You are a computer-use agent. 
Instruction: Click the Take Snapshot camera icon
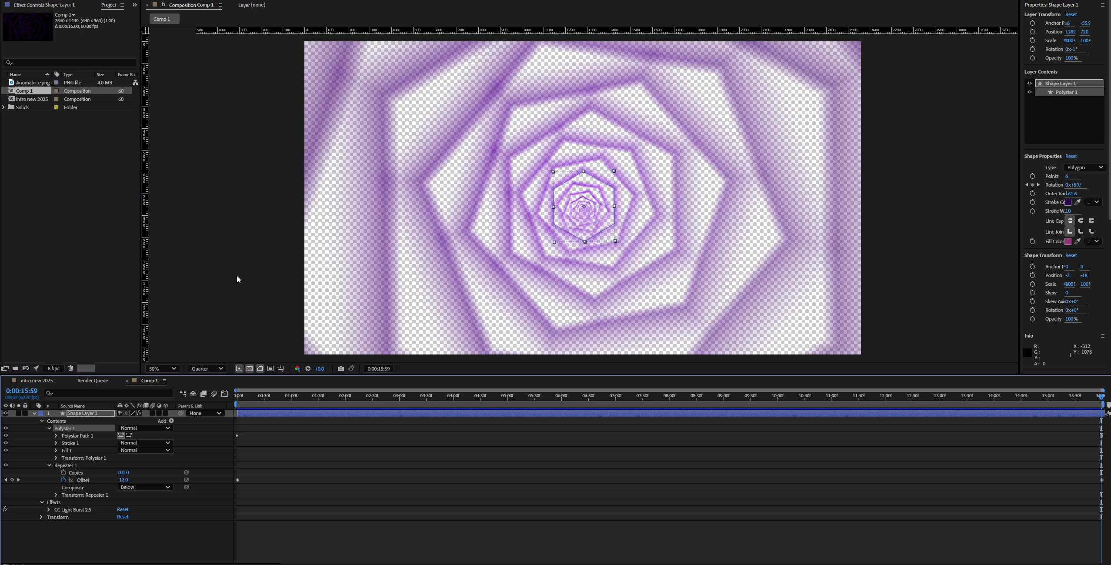point(340,369)
